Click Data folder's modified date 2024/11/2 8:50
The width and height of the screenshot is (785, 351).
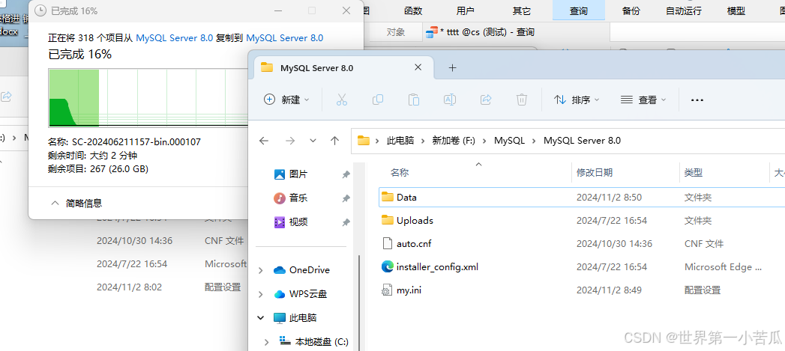609,198
